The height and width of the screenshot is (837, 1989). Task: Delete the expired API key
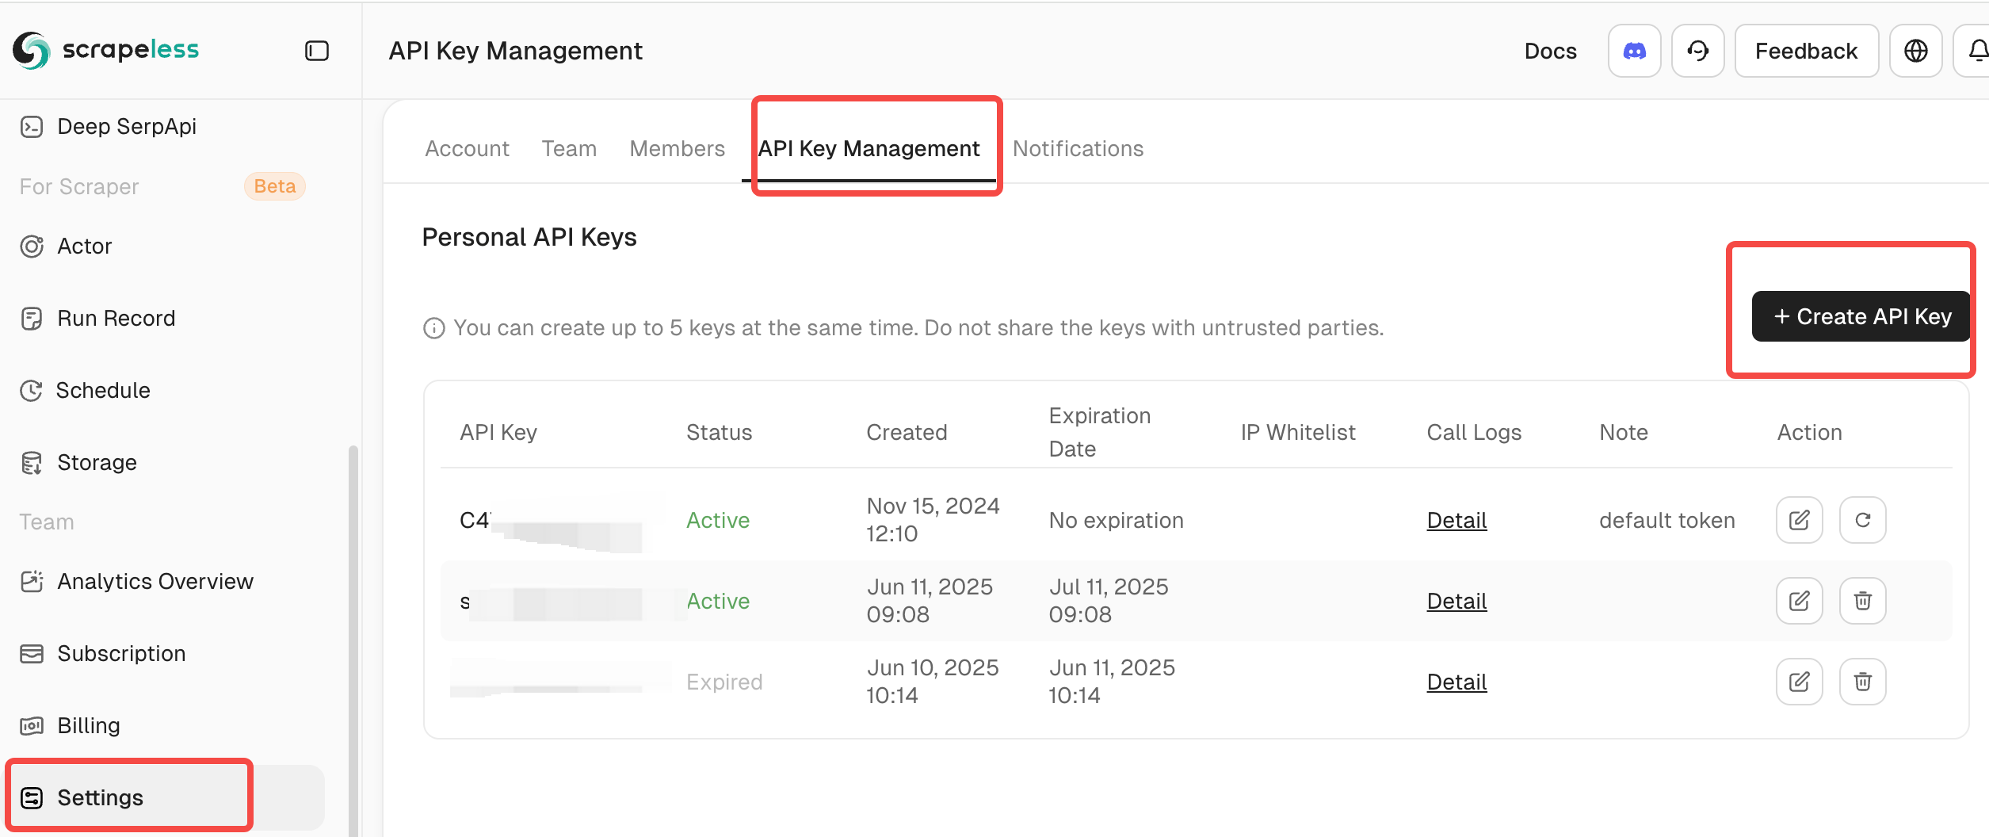point(1862,682)
